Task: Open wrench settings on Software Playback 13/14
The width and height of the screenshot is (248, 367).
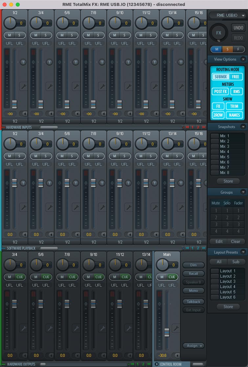Action: point(181,207)
